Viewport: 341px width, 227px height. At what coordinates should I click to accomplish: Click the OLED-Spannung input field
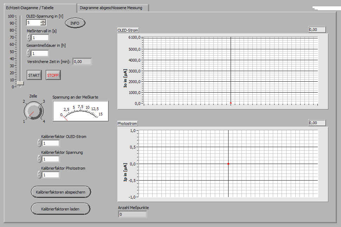[33, 23]
